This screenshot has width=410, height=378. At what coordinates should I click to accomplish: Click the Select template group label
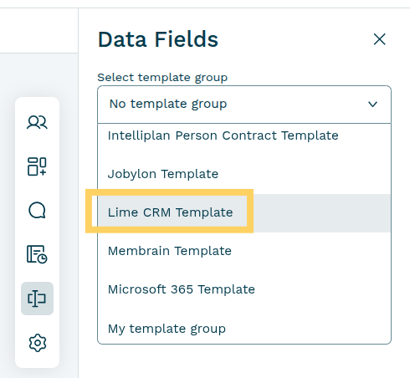tap(162, 77)
